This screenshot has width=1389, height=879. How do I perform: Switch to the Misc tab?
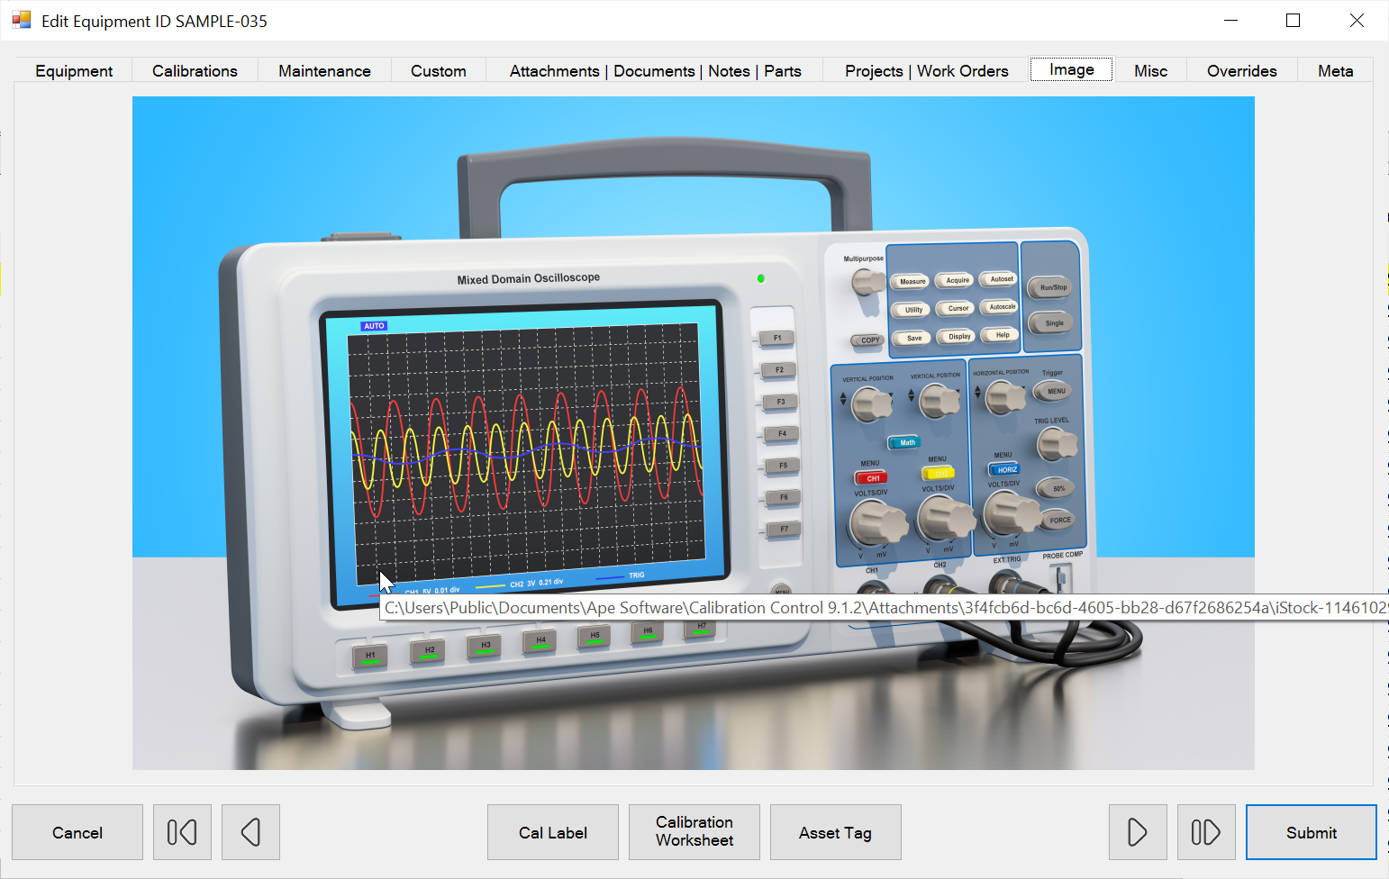tap(1150, 70)
